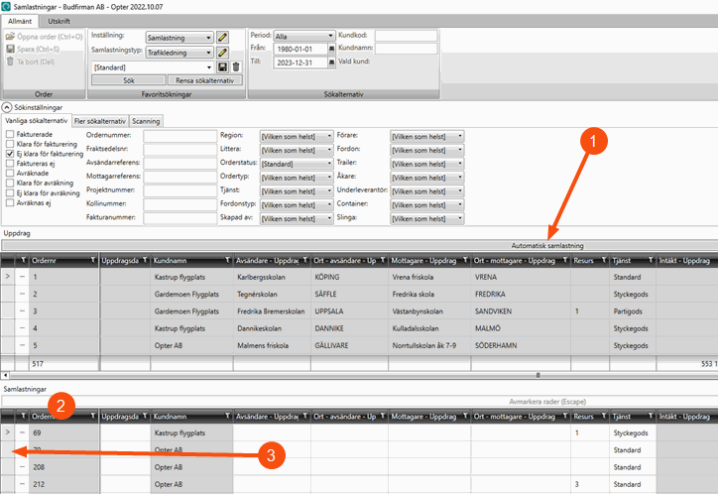This screenshot has height=494, width=718.
Task: Open the calendar picker for Från date
Action: point(331,49)
